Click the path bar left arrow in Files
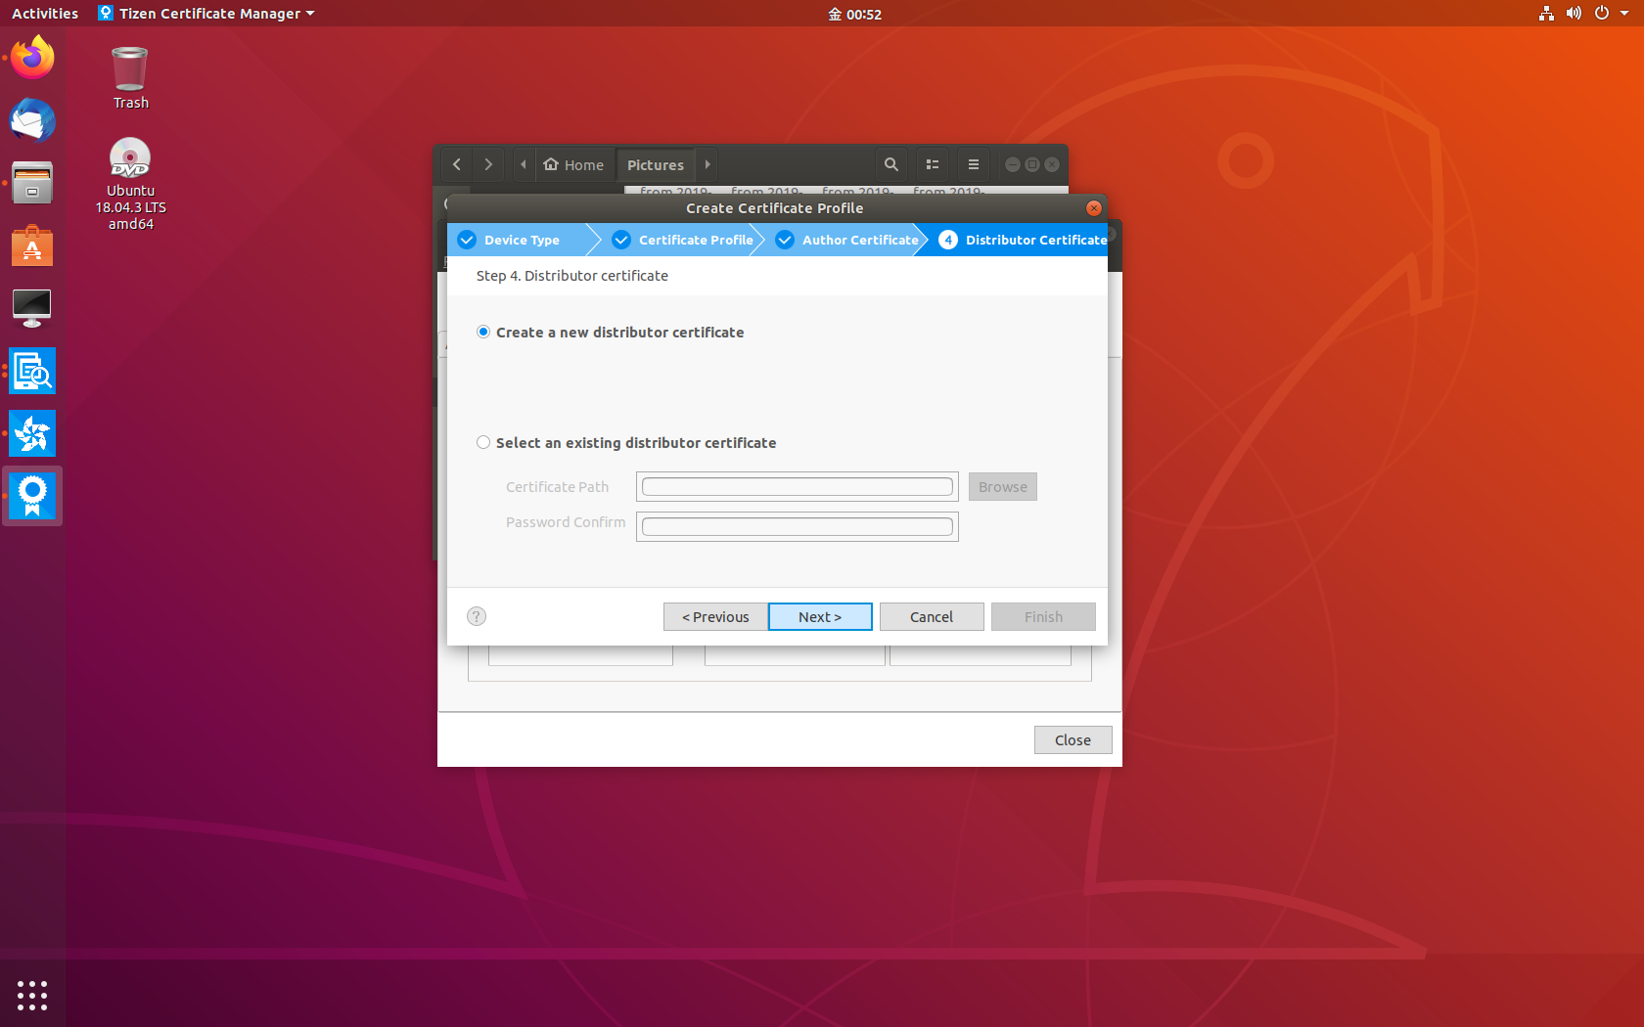This screenshot has width=1644, height=1027. 524,164
